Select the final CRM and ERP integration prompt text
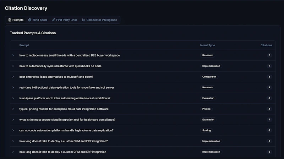The width and height of the screenshot is (284, 159). coord(63,152)
